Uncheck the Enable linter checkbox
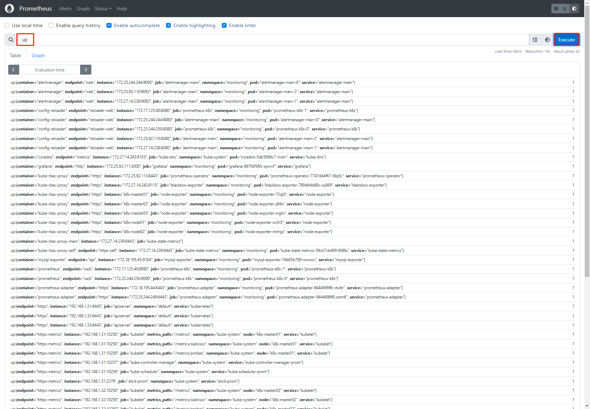The width and height of the screenshot is (590, 409). click(x=224, y=25)
